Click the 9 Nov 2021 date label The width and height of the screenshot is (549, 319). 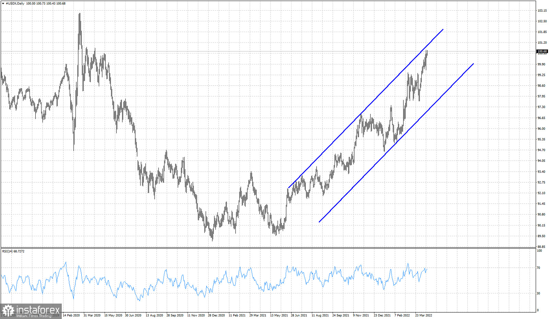(361, 315)
